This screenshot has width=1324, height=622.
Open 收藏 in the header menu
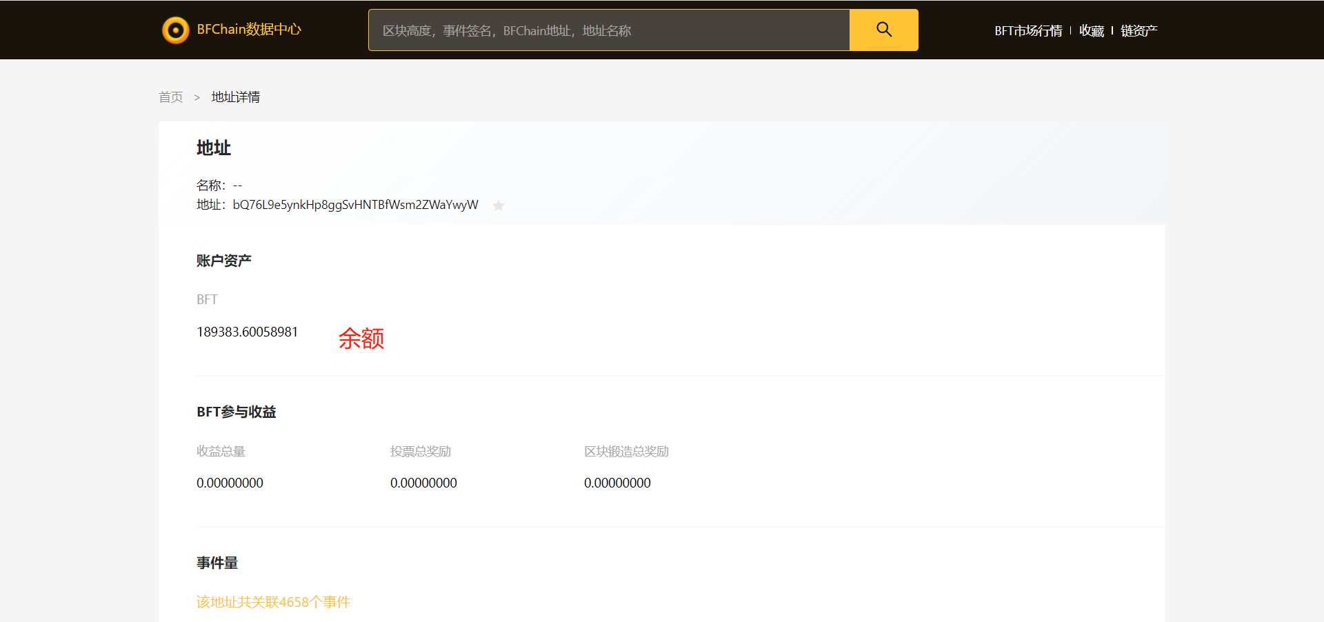1092,30
